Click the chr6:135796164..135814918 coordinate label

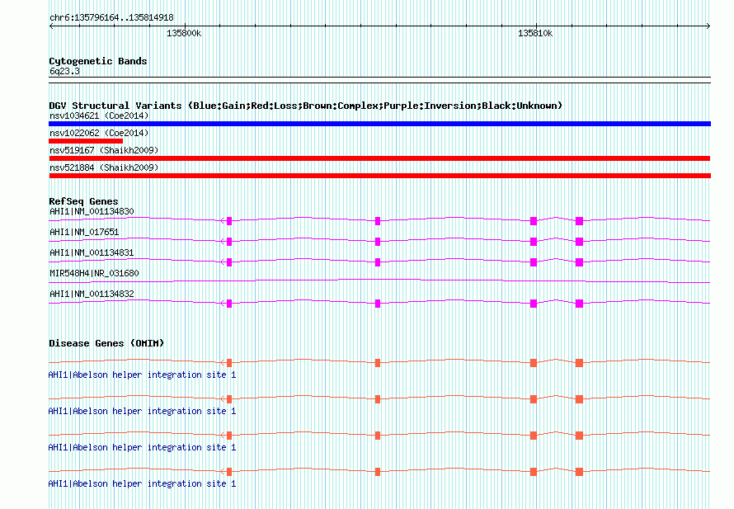pyautogui.click(x=111, y=18)
